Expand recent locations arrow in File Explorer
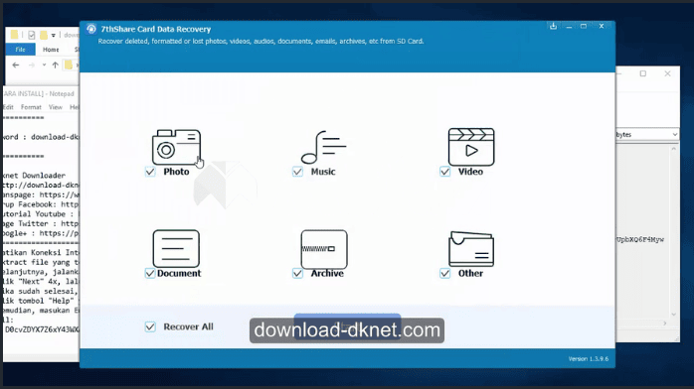694x389 pixels. pos(44,65)
